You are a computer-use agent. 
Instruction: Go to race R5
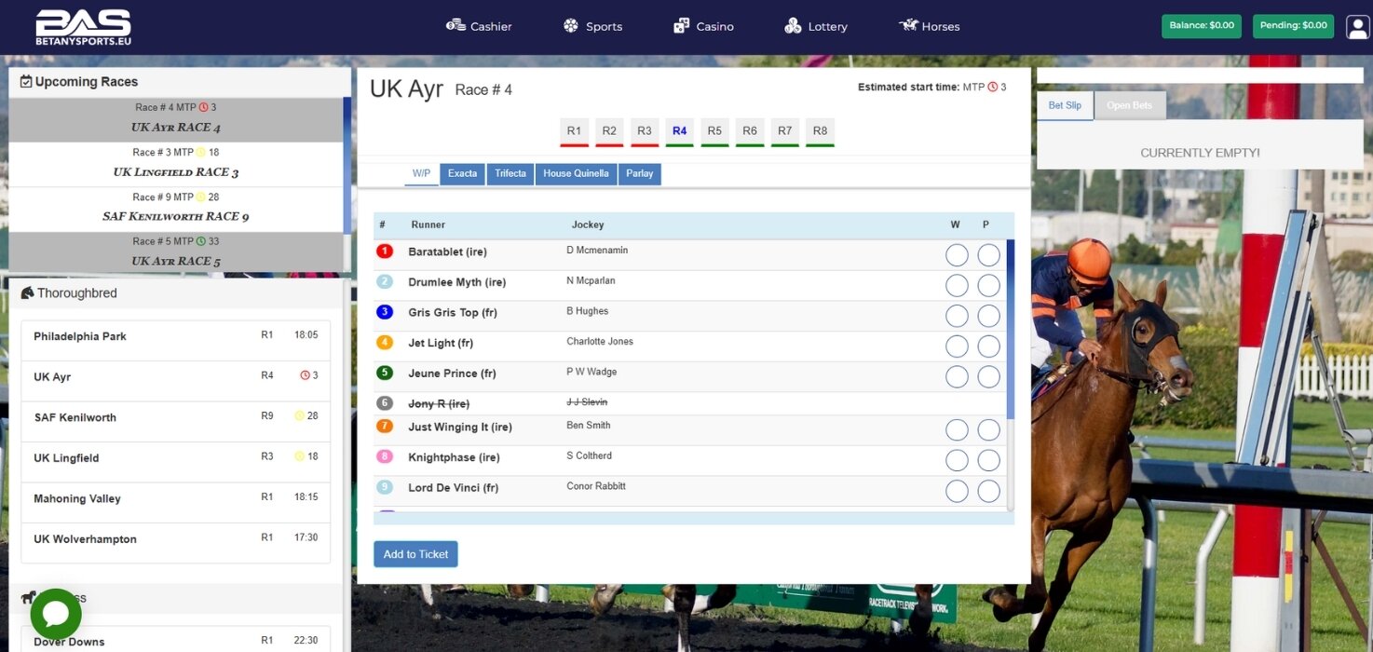point(714,131)
